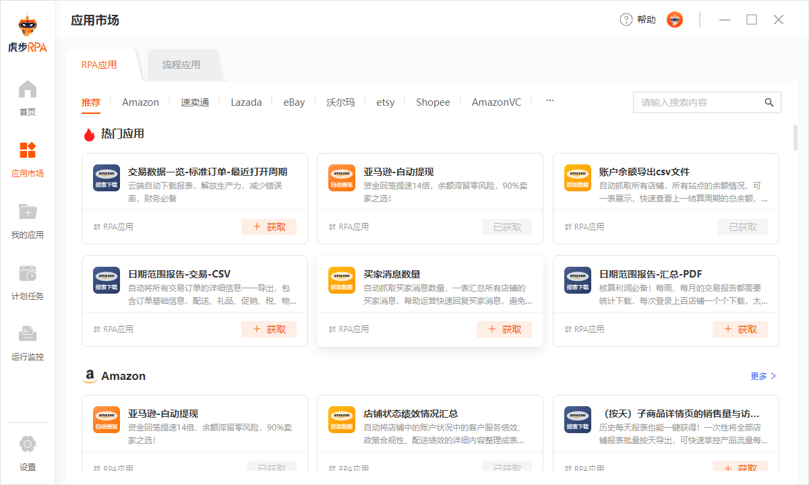Image resolution: width=809 pixels, height=485 pixels.
Task: Get the 交易数据一览-标准订单 app via 获取
Action: click(269, 227)
